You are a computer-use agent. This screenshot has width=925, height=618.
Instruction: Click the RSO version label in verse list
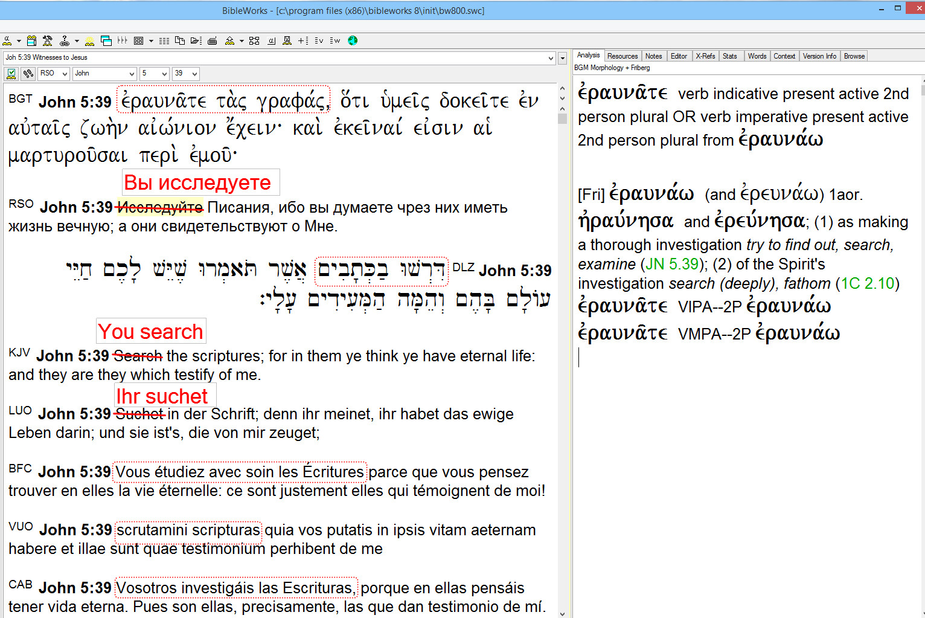pyautogui.click(x=21, y=204)
